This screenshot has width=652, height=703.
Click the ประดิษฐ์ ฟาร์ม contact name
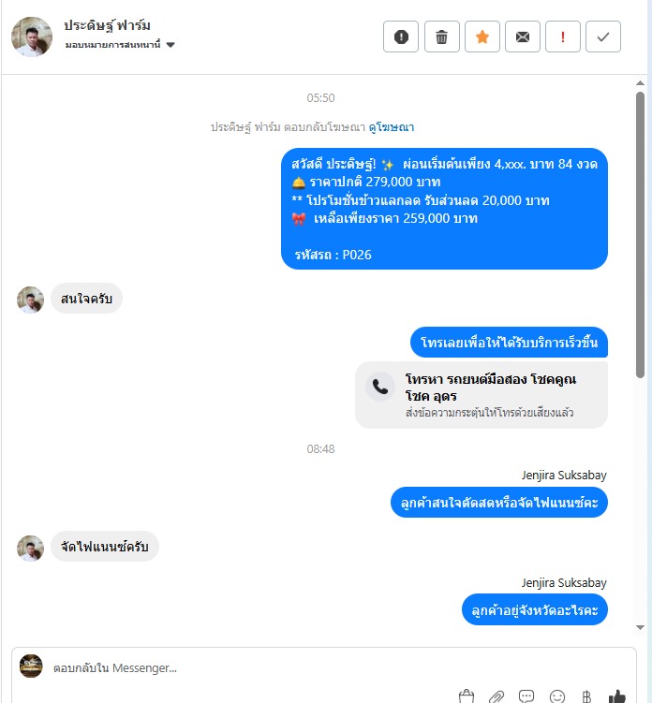pos(107,25)
